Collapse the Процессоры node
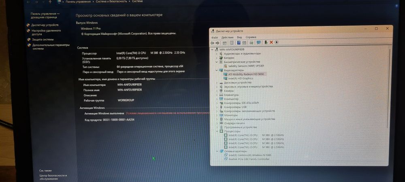This screenshot has height=182, width=405. [x=217, y=131]
